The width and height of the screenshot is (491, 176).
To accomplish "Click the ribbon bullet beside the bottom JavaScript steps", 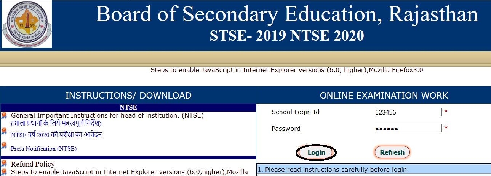I will tap(4, 172).
